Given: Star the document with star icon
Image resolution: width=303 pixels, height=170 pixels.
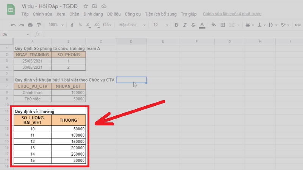Looking at the screenshot, I should (86, 6).
